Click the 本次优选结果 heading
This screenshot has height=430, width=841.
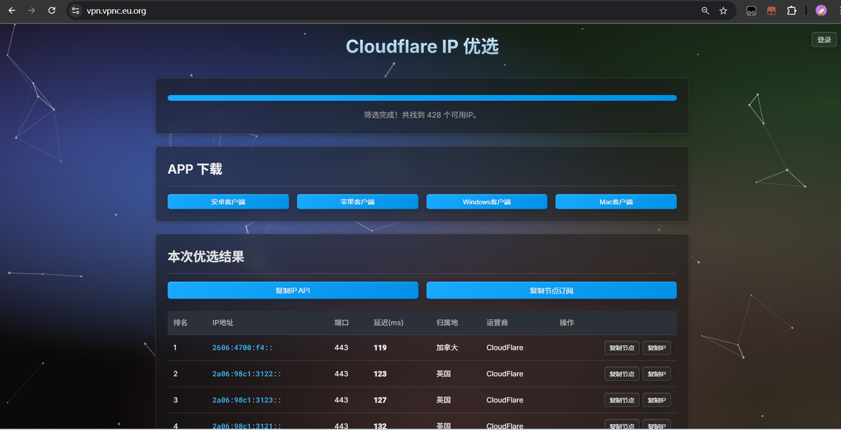[x=206, y=257]
